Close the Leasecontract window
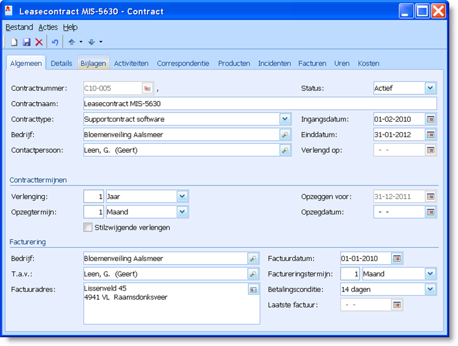The image size is (458, 346). 438,11
